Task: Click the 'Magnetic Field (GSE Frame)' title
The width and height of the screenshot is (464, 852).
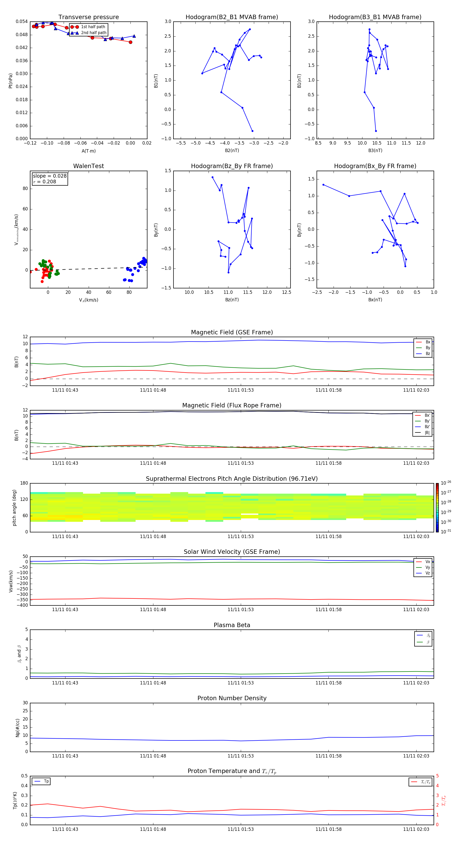Action: coord(232,332)
